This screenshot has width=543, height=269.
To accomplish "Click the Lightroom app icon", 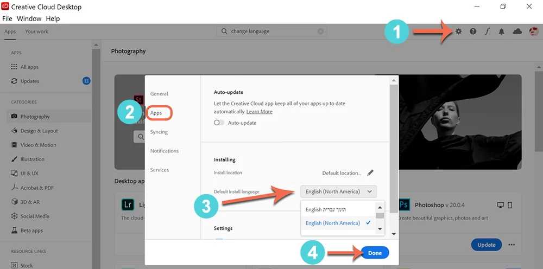I will pos(128,204).
